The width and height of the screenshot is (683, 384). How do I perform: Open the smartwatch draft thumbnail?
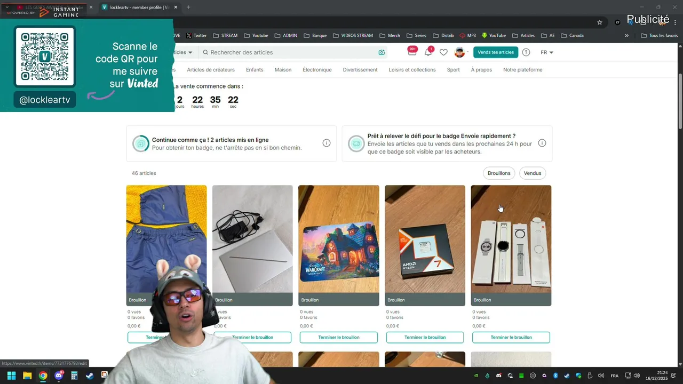[x=511, y=245]
